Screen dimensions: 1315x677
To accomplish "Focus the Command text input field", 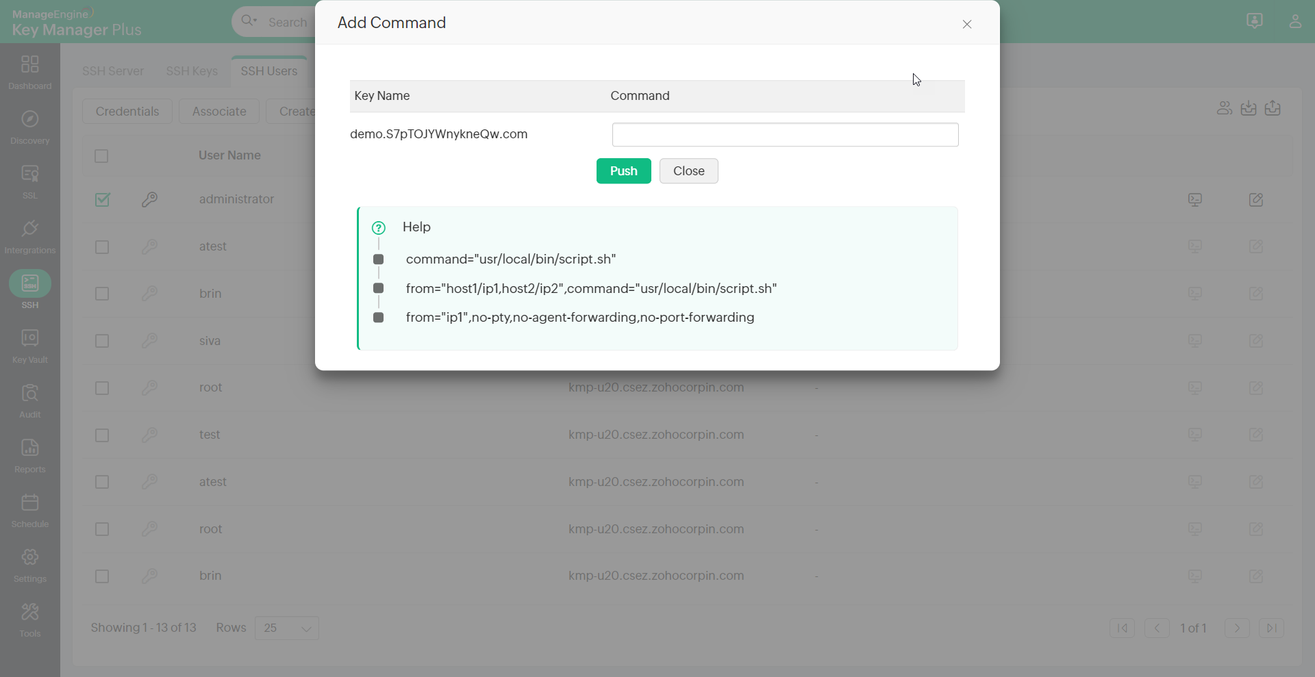I will click(x=785, y=135).
